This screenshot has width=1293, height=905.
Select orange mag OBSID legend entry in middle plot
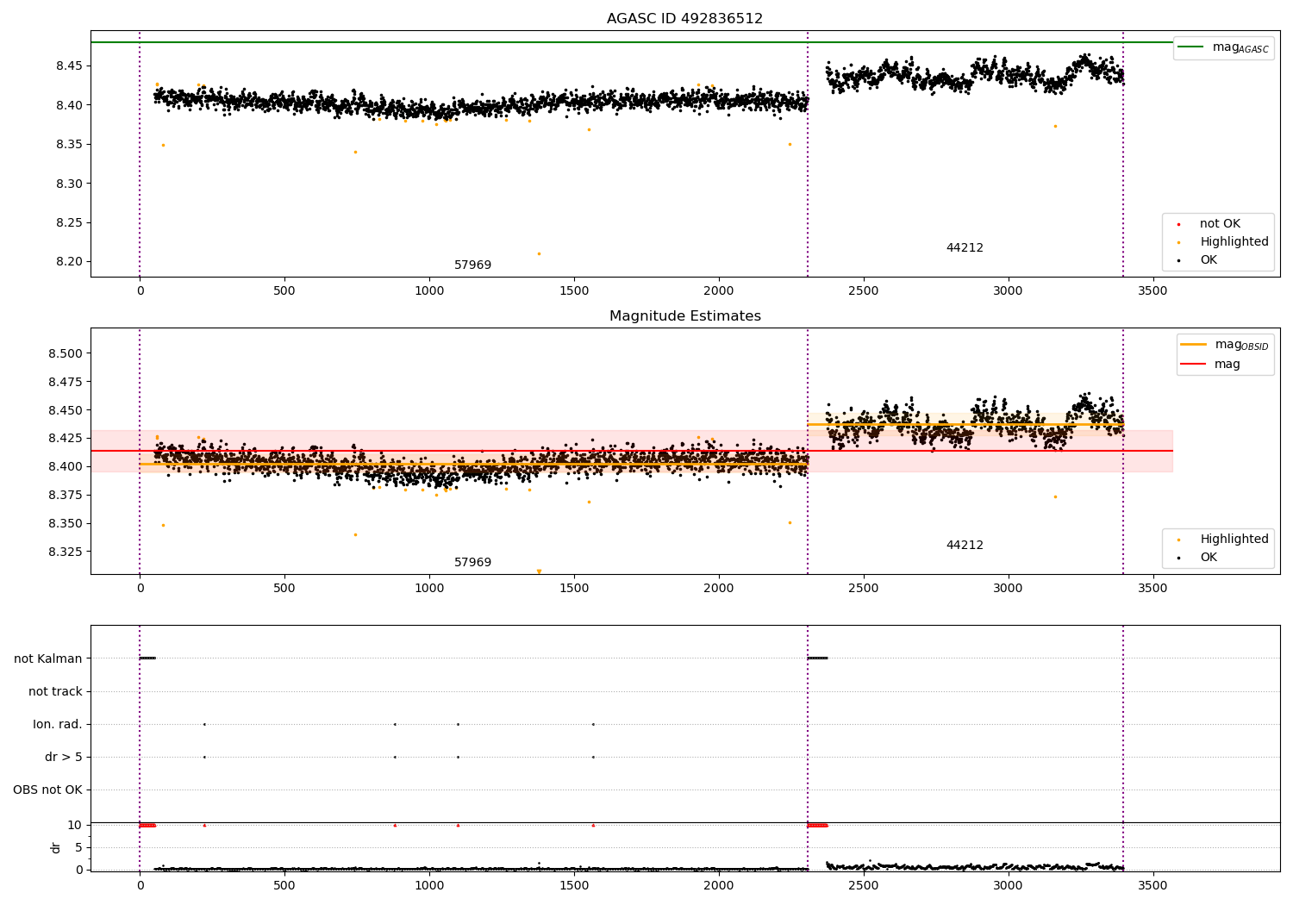point(1224,345)
